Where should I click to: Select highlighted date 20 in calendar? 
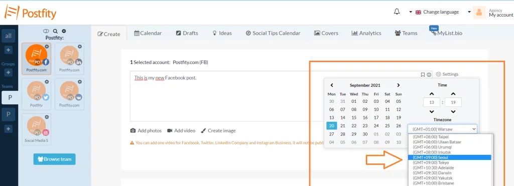point(332,126)
